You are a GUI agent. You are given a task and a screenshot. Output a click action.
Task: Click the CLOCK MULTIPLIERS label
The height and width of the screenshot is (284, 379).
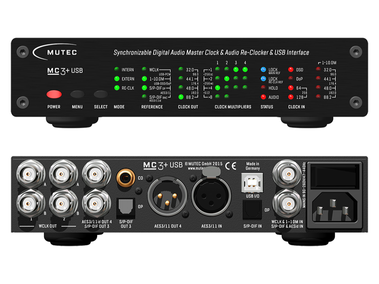click(233, 107)
